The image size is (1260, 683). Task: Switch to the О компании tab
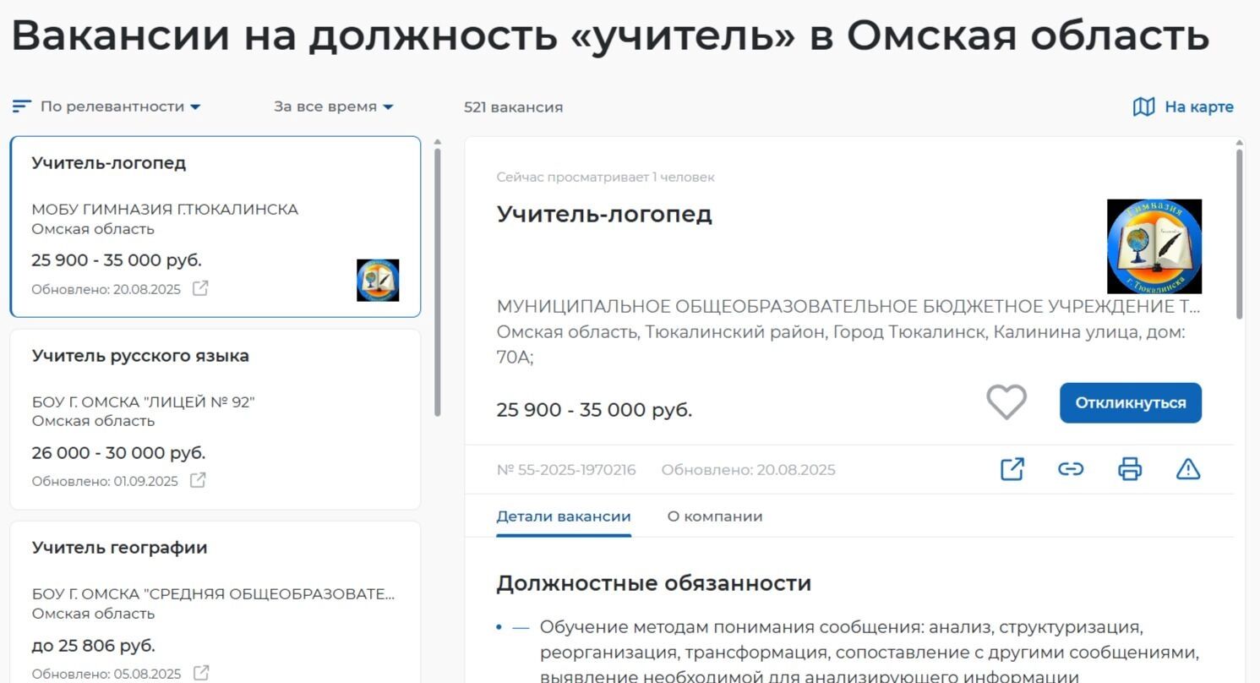click(714, 516)
